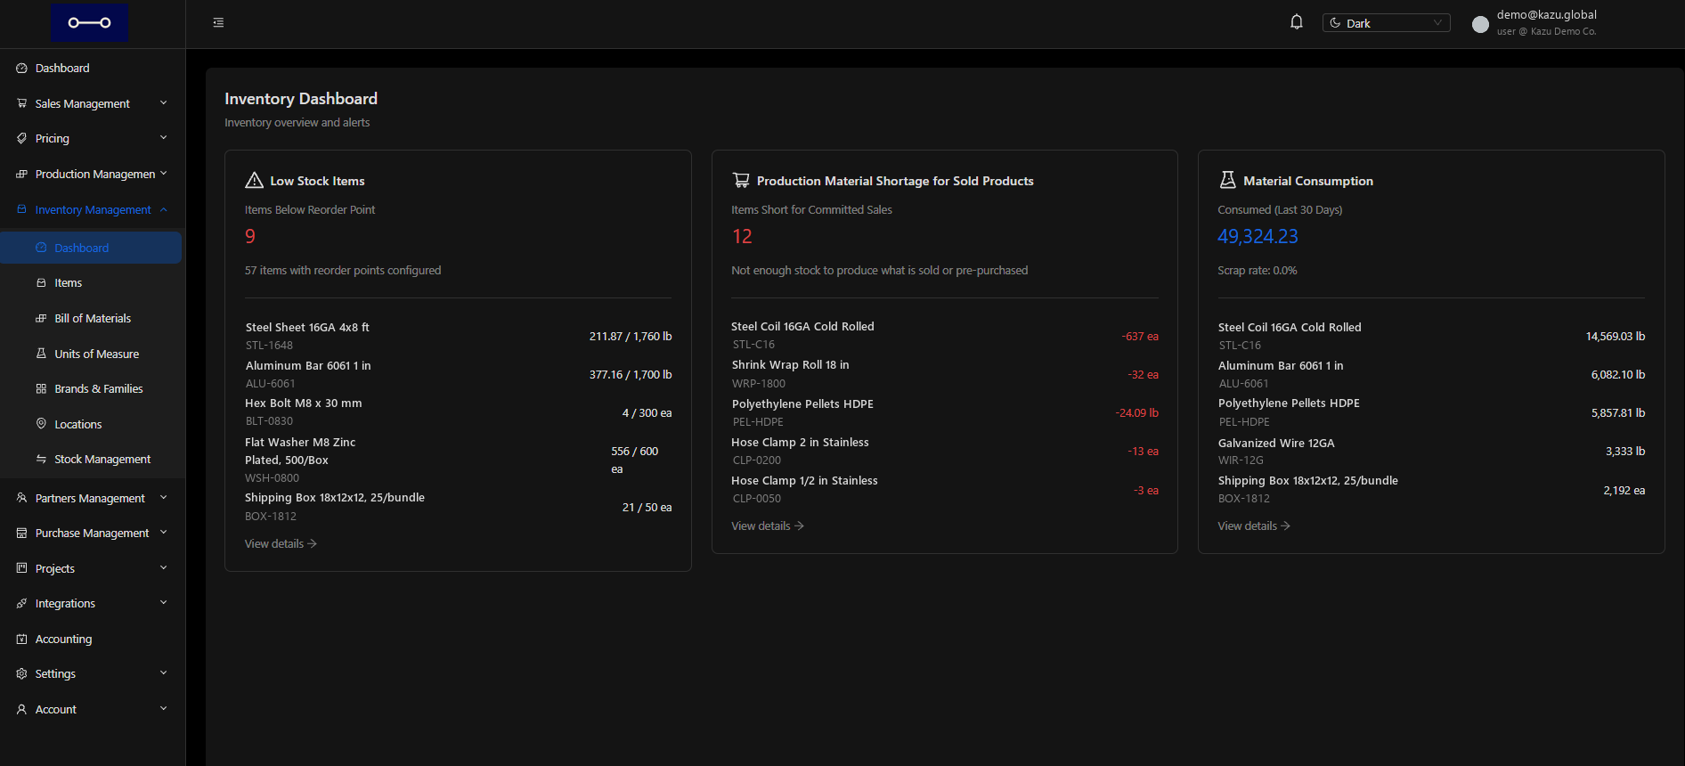This screenshot has width=1685, height=766.
Task: Click Hex Bolt M8 x 30 mm item
Action: pos(303,403)
